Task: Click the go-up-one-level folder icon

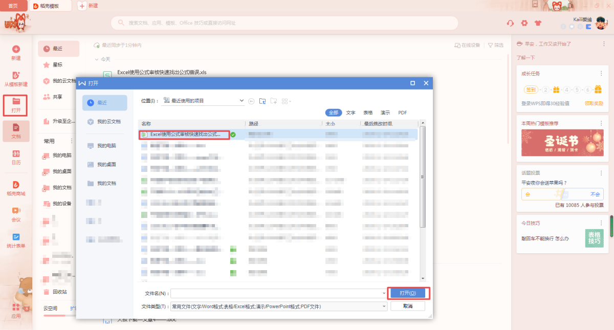Action: pyautogui.click(x=262, y=101)
